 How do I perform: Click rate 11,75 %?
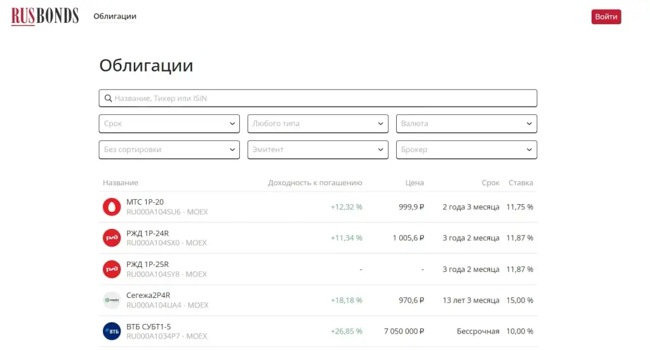520,207
